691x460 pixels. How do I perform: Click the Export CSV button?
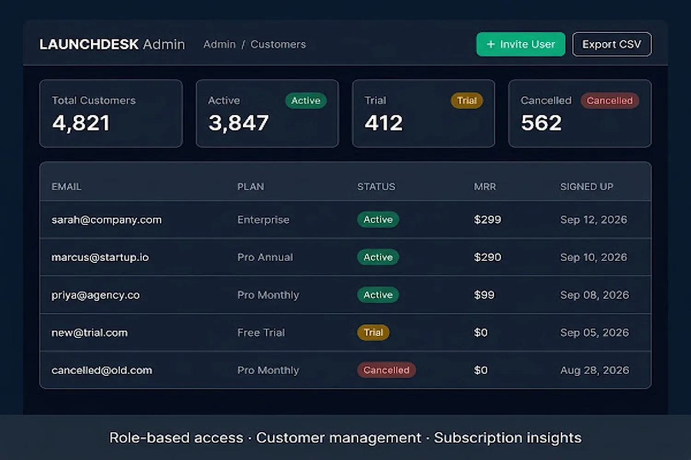pos(612,44)
